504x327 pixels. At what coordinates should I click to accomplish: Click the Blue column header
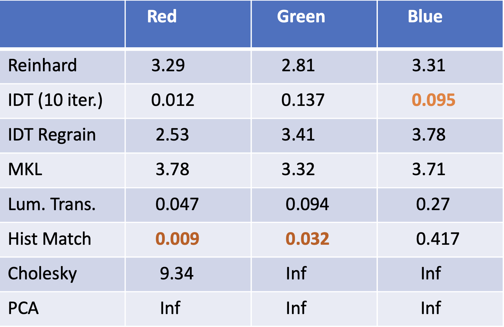[x=425, y=17]
